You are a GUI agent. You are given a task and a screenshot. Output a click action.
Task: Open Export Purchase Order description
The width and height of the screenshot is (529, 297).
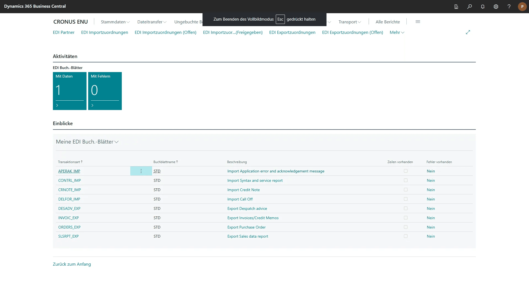click(246, 227)
